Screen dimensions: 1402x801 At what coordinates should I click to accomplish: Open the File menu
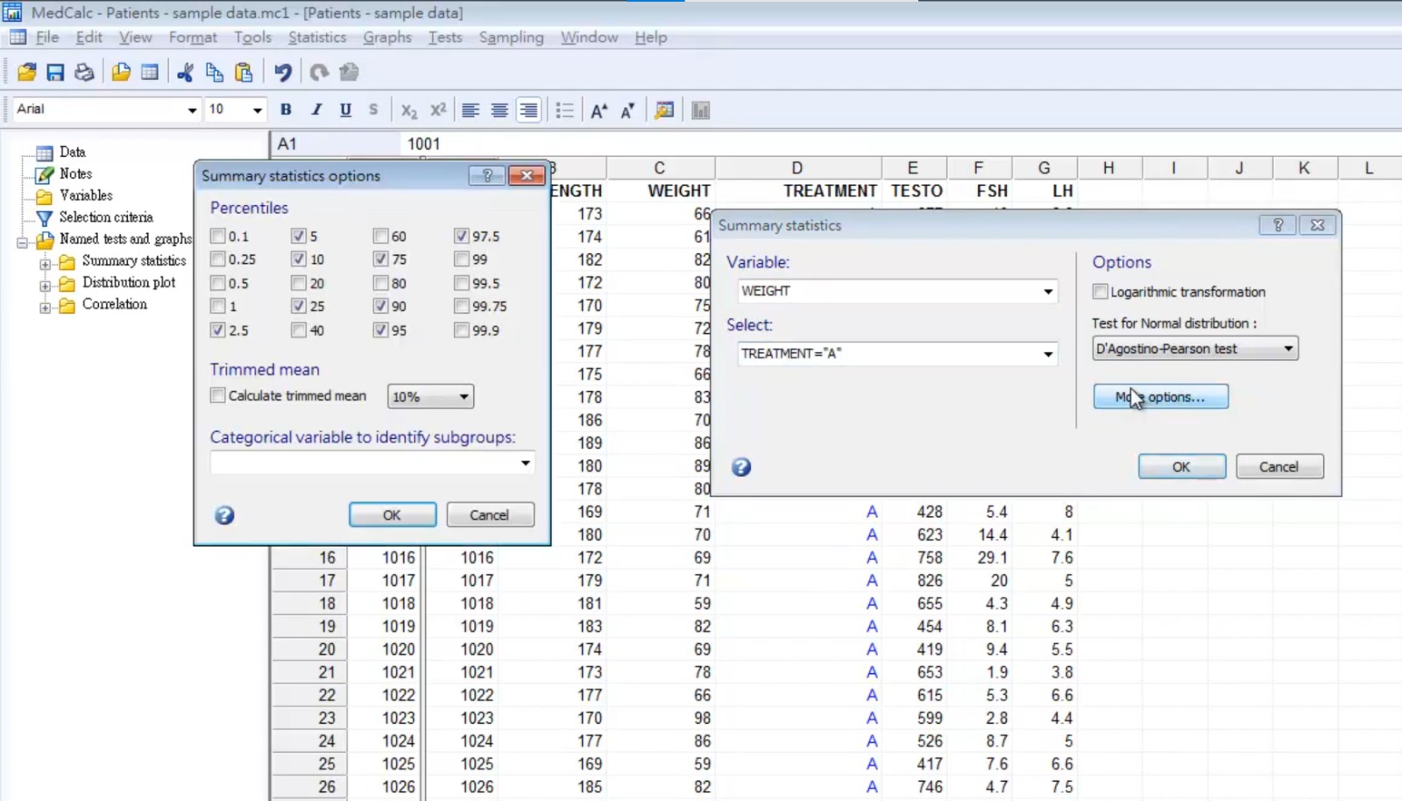(x=47, y=37)
